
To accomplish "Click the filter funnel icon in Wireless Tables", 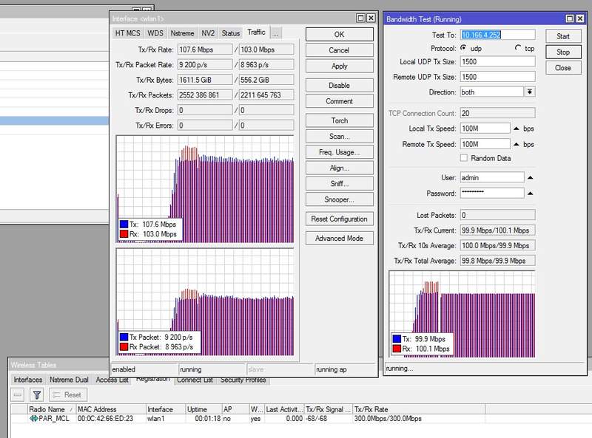I will click(x=37, y=395).
